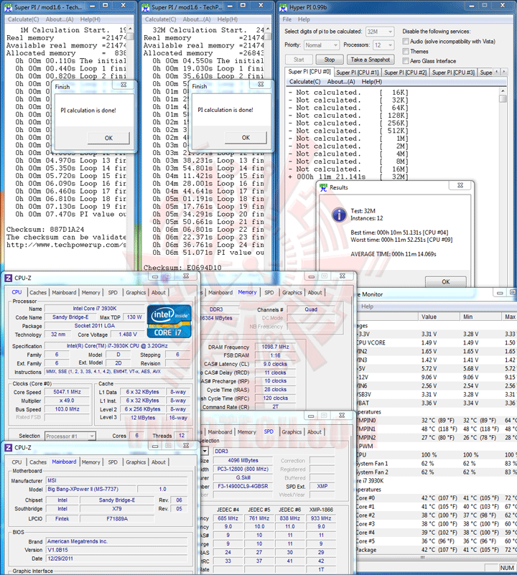Click OK in the 1M Finish dialog
Image resolution: width=517 pixels, height=575 pixels.
(x=108, y=139)
